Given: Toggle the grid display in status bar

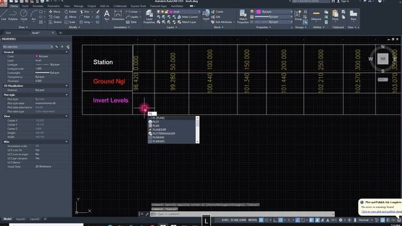Looking at the screenshot, I should pos(261,220).
